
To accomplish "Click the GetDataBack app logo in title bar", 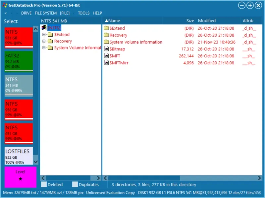I will pos(5,5).
